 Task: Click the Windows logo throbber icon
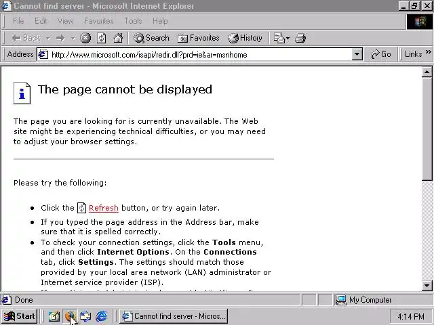click(x=419, y=22)
